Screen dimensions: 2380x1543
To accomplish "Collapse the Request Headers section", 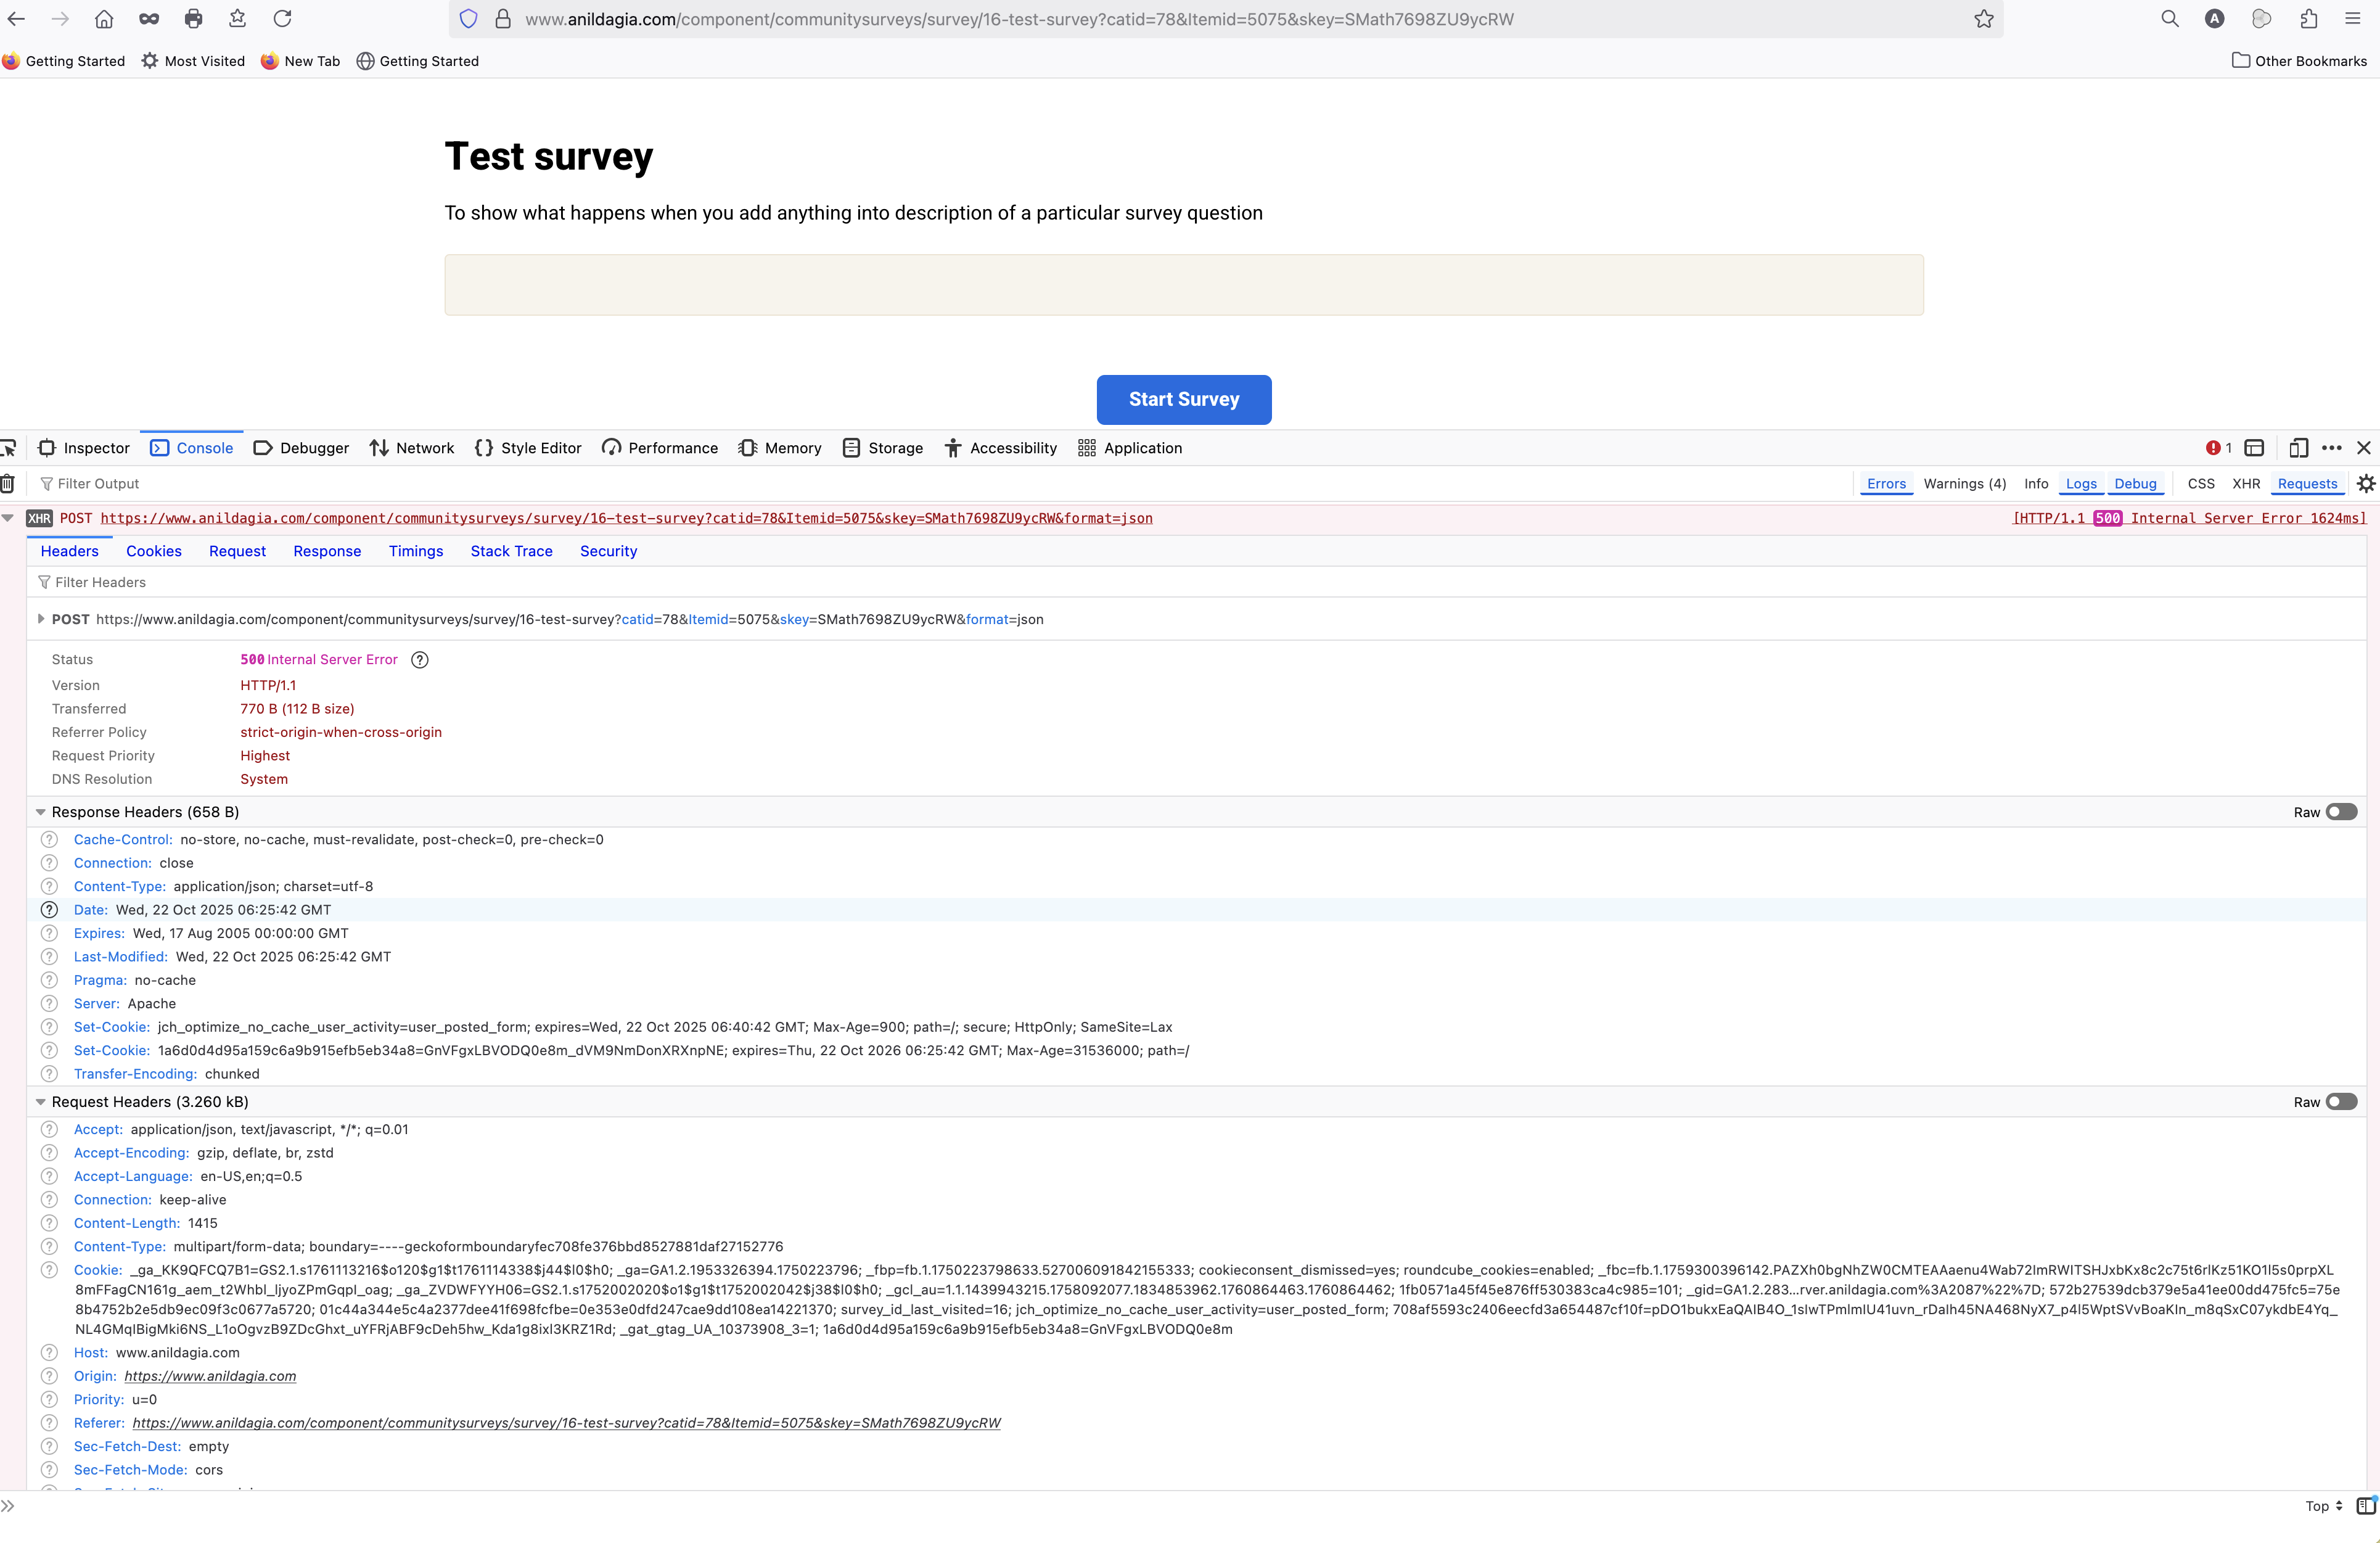I will [41, 1102].
